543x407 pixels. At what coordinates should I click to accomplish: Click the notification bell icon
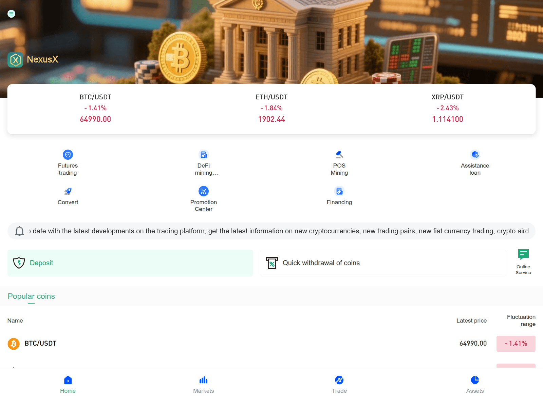pyautogui.click(x=20, y=231)
